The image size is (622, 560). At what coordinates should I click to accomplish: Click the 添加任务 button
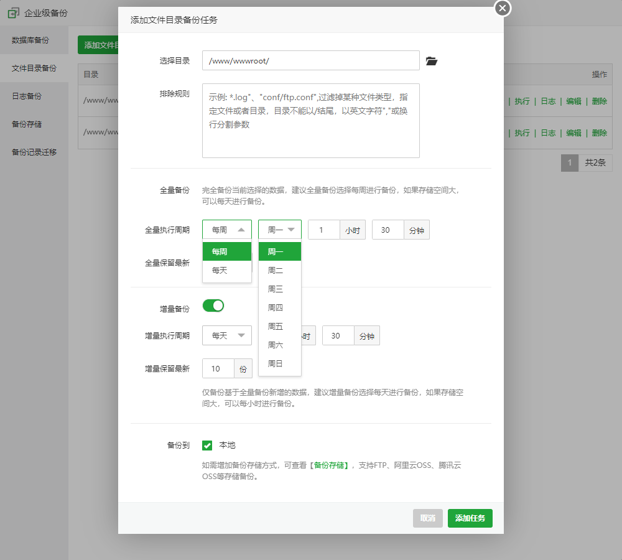coord(470,518)
